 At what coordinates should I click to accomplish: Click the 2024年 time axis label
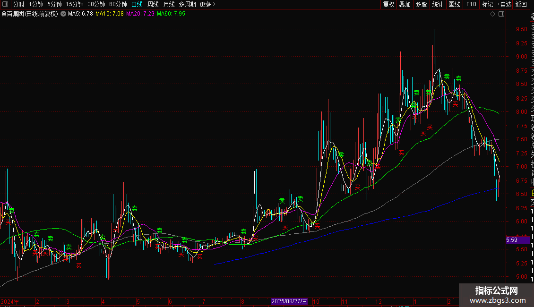click(10, 302)
